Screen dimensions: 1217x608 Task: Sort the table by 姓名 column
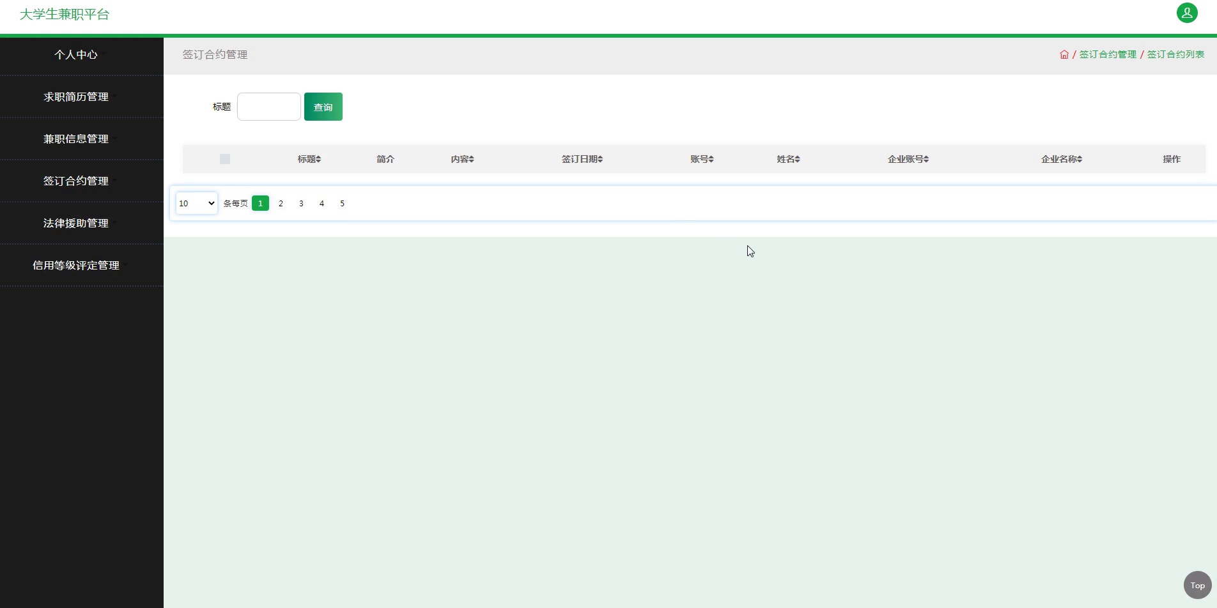click(787, 159)
